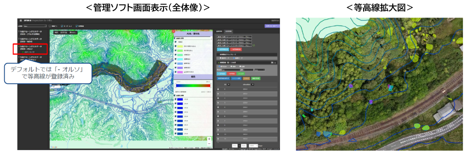The image size is (471, 155).
Task: Select the 選択モード radio button
Action: (220, 58)
